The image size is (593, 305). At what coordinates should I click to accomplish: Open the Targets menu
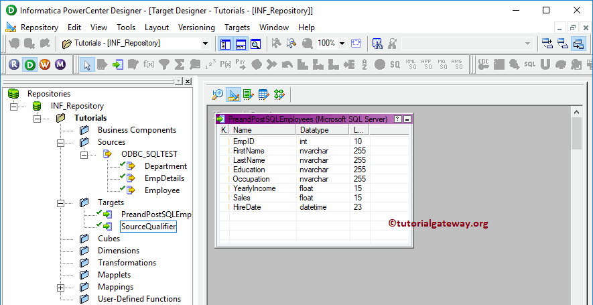click(x=237, y=27)
